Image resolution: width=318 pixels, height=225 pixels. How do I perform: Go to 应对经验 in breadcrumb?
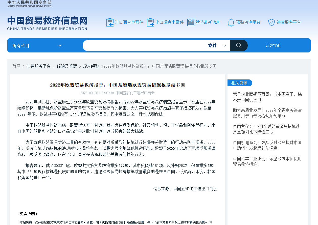(91, 66)
